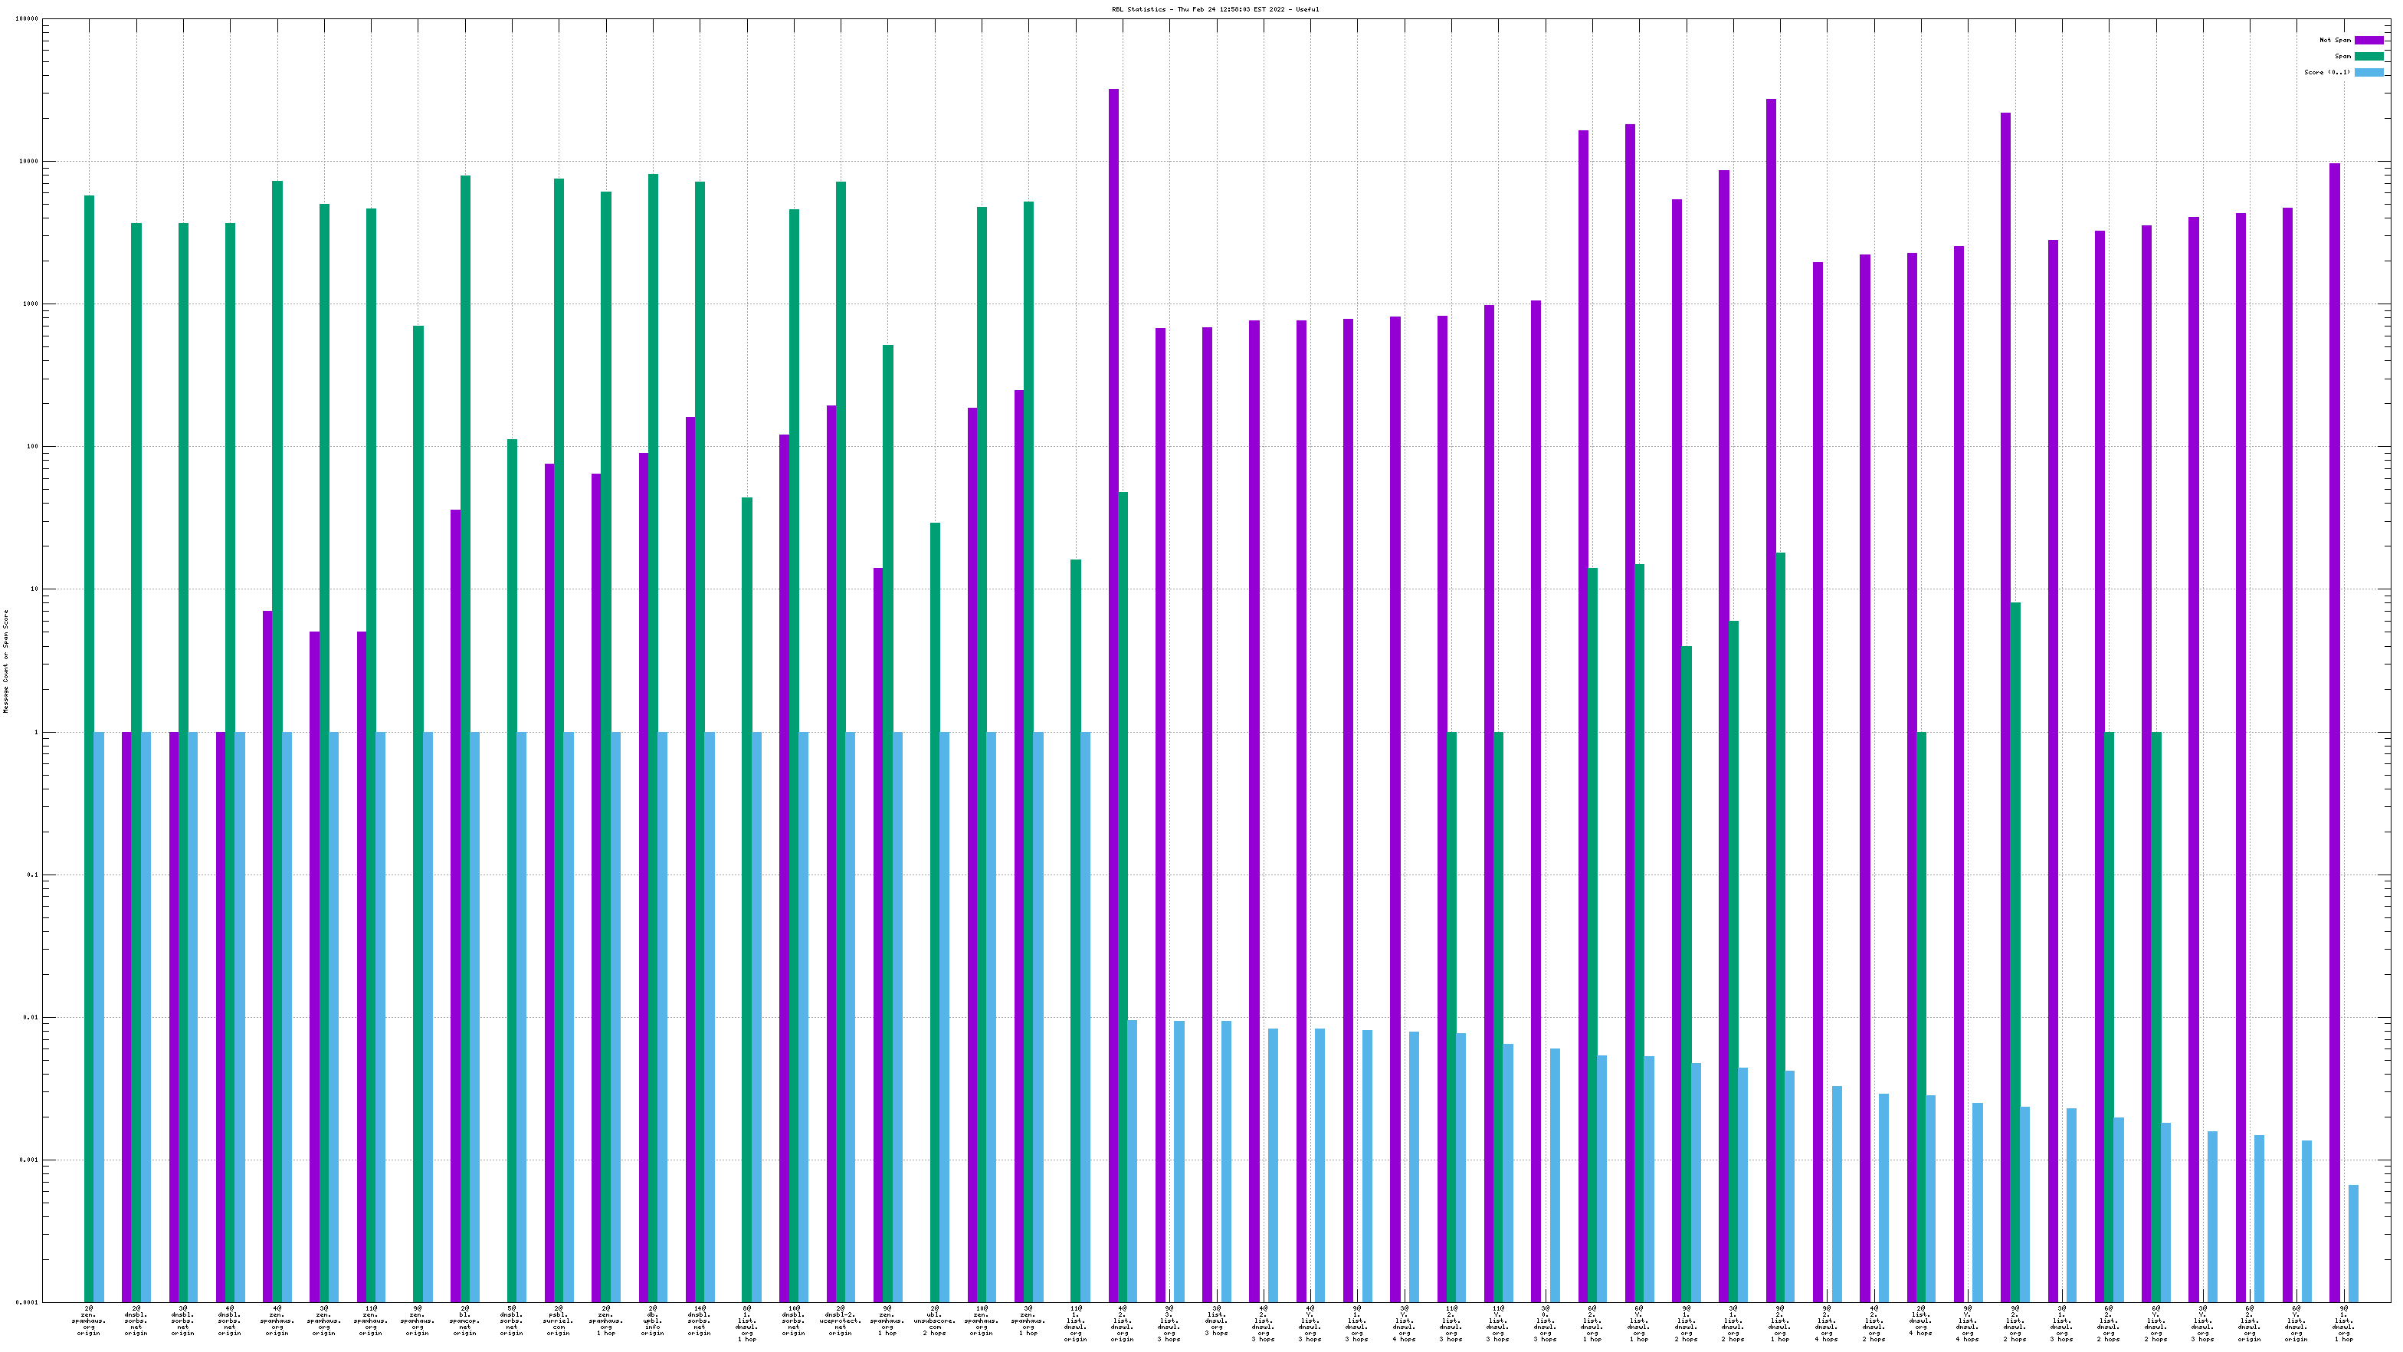Click the blue Score (0..1) legend swatch
2403x1352 pixels.
pos(2369,72)
